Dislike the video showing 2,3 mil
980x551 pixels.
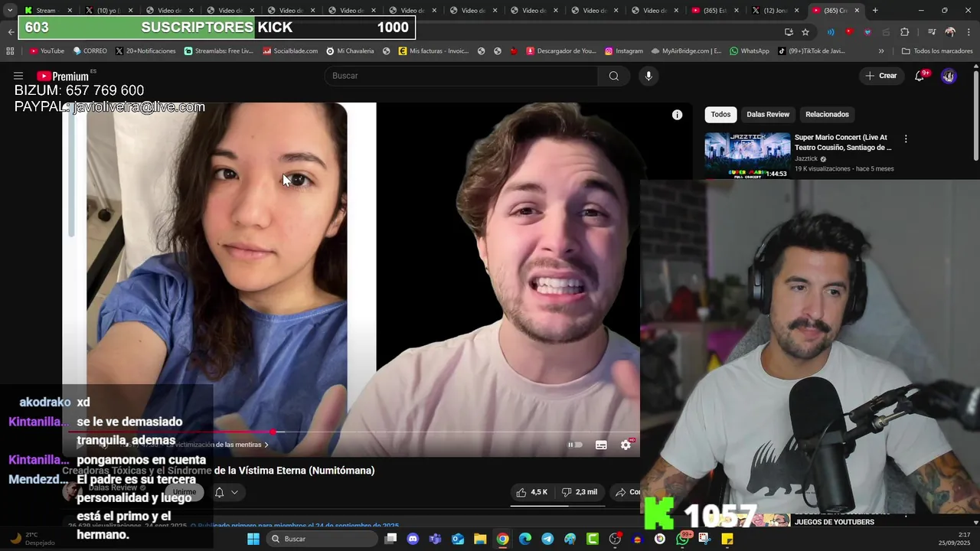coord(580,492)
